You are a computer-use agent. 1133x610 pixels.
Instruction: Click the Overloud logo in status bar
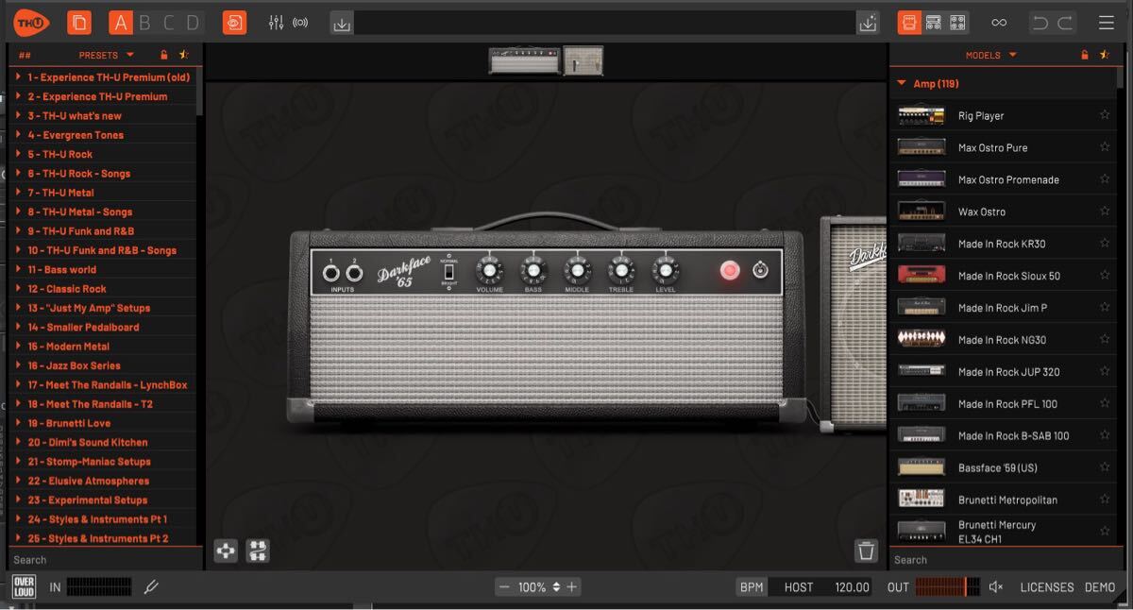(x=24, y=586)
